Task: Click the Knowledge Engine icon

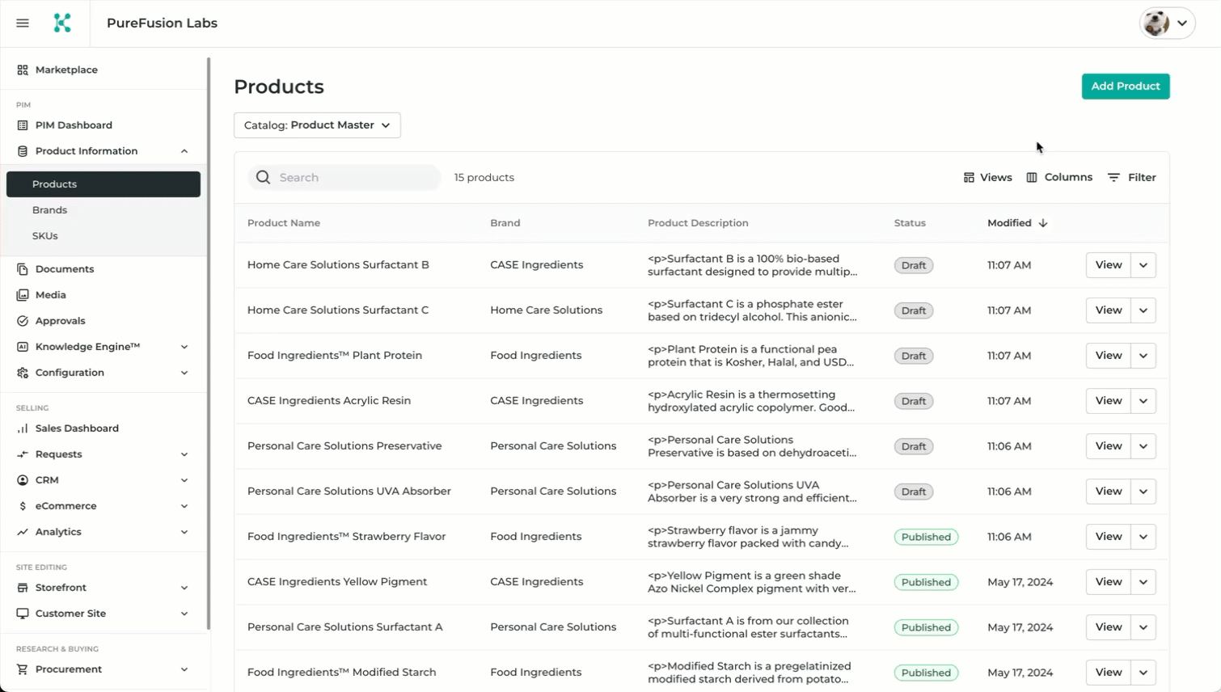Action: click(23, 347)
